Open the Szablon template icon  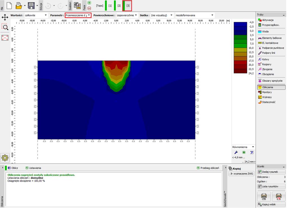77,6
